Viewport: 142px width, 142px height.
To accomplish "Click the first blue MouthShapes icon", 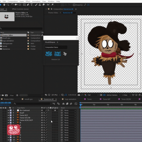I will pyautogui.click(x=49, y=54).
